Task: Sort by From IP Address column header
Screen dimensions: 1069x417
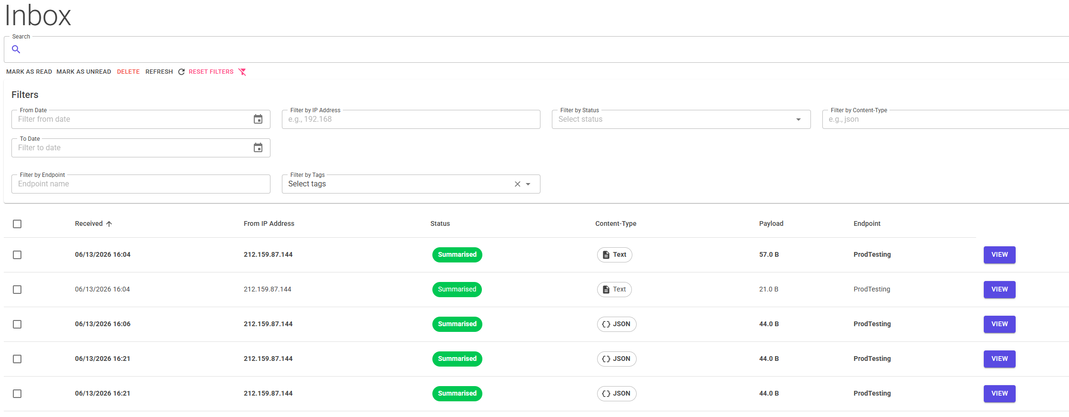Action: (x=269, y=224)
